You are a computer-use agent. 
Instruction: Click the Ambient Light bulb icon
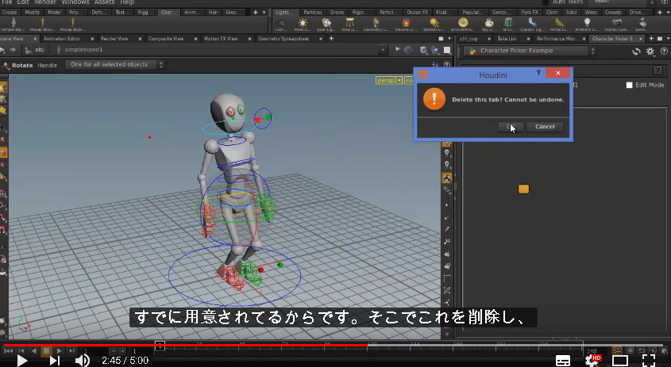[x=587, y=22]
